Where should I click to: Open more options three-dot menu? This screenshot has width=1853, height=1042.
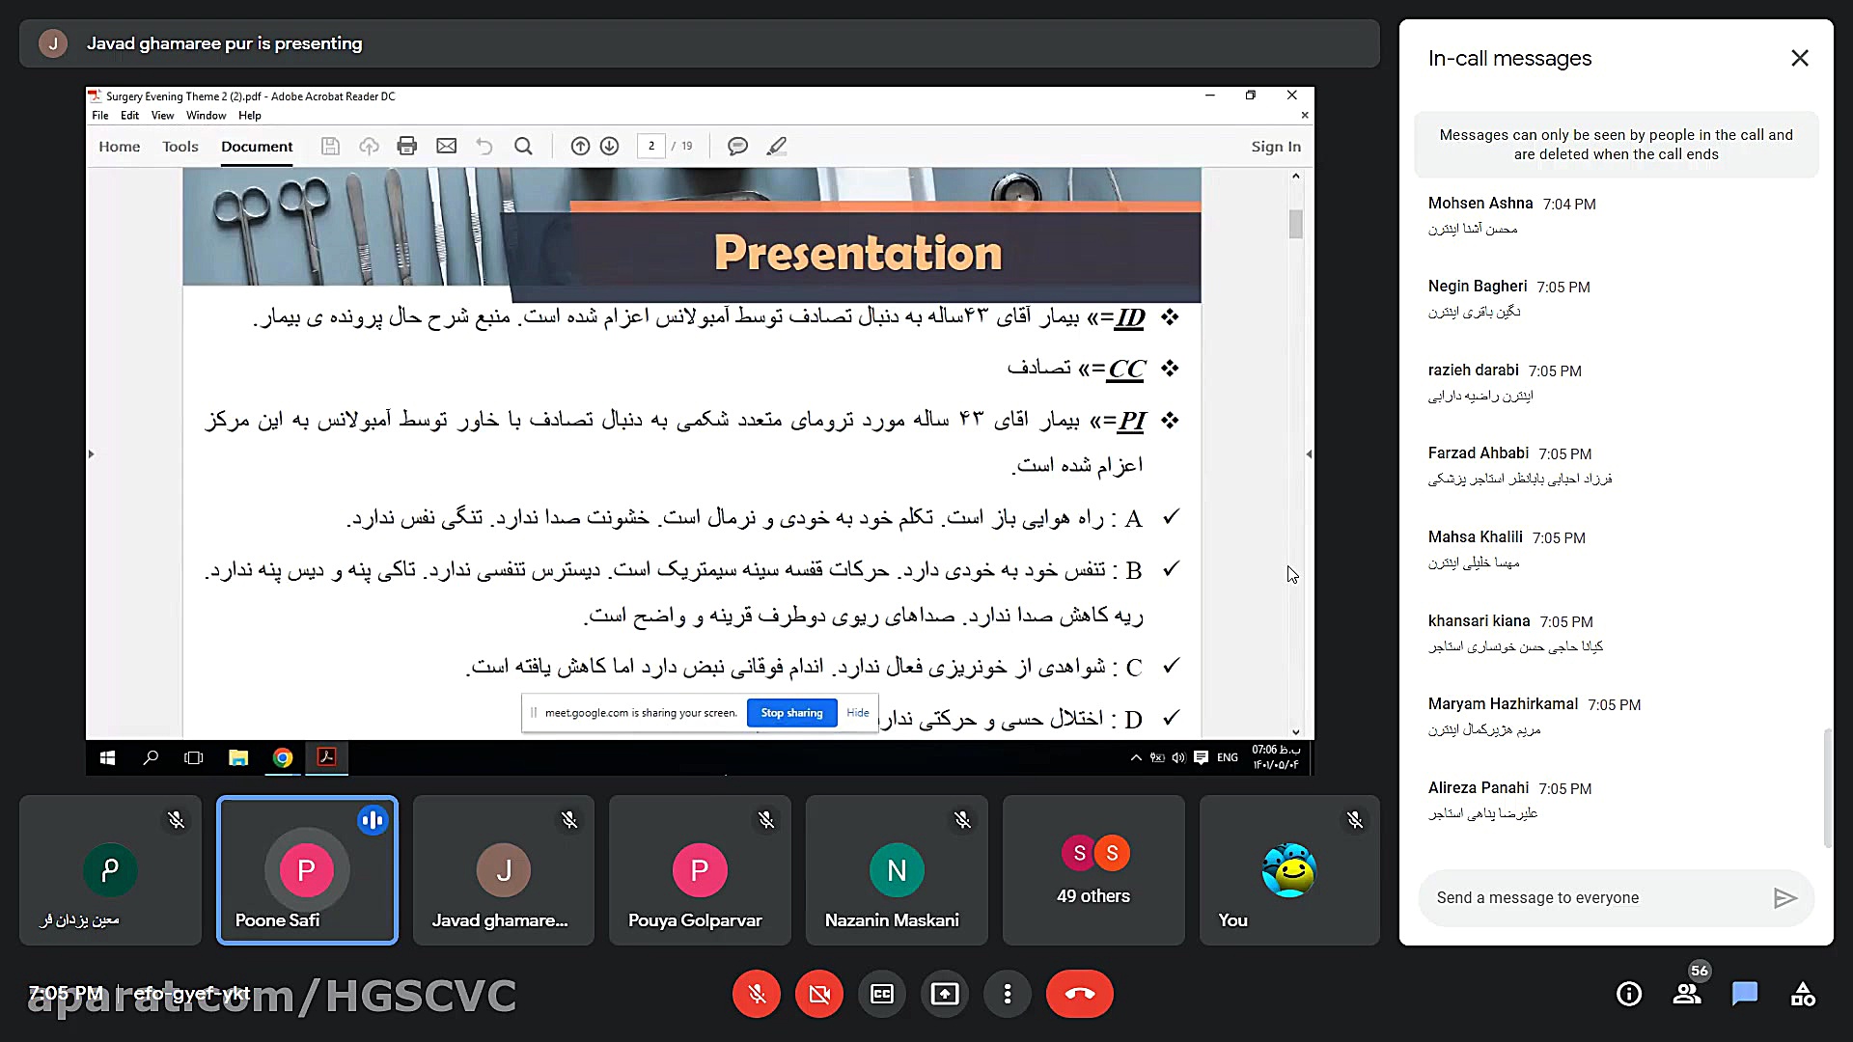coord(1008,994)
